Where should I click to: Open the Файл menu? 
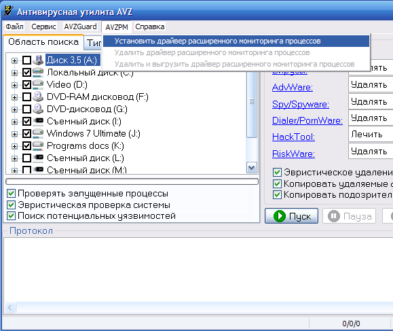pyautogui.click(x=14, y=27)
